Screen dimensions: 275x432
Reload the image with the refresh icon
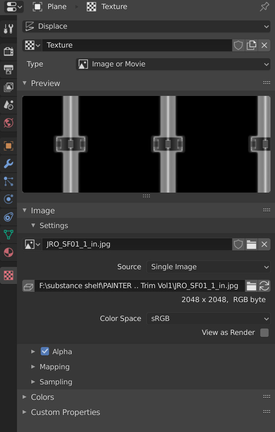264,286
